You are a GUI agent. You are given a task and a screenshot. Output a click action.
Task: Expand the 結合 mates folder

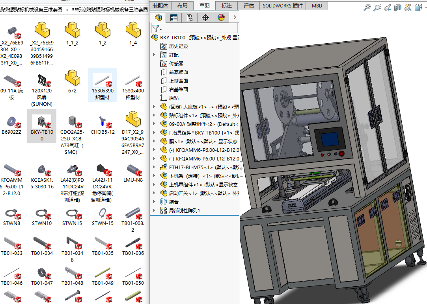click(x=154, y=202)
